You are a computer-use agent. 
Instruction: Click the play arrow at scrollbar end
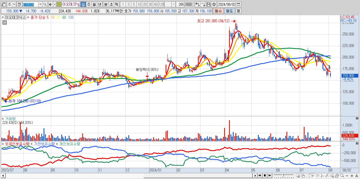(255, 176)
